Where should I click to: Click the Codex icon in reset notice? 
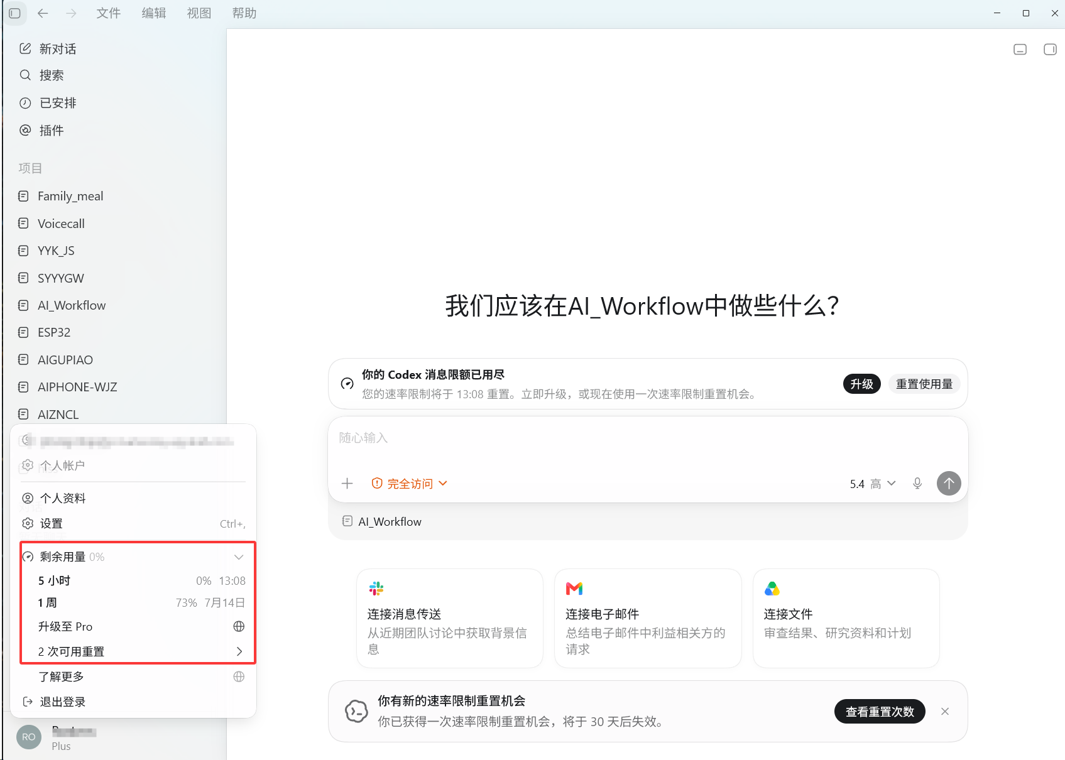356,711
